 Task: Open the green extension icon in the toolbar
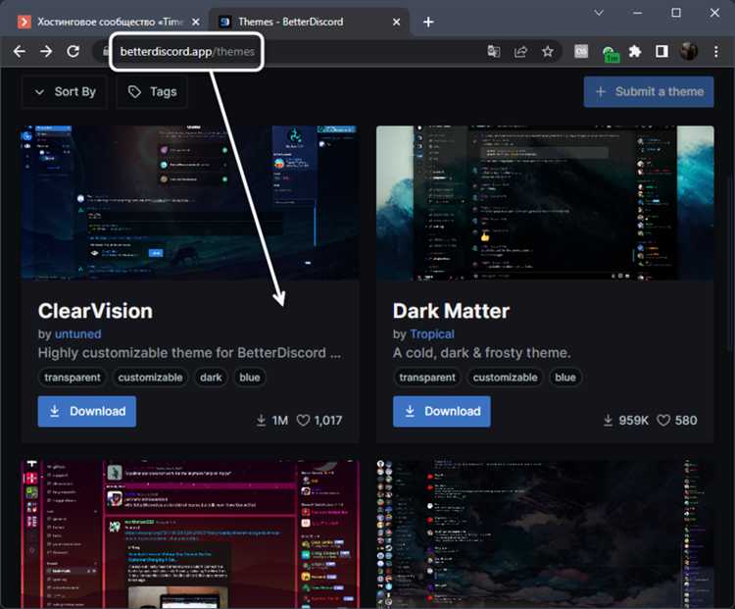click(611, 54)
